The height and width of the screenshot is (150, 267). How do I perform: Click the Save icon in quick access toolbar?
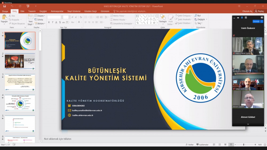(x=5, y=6)
